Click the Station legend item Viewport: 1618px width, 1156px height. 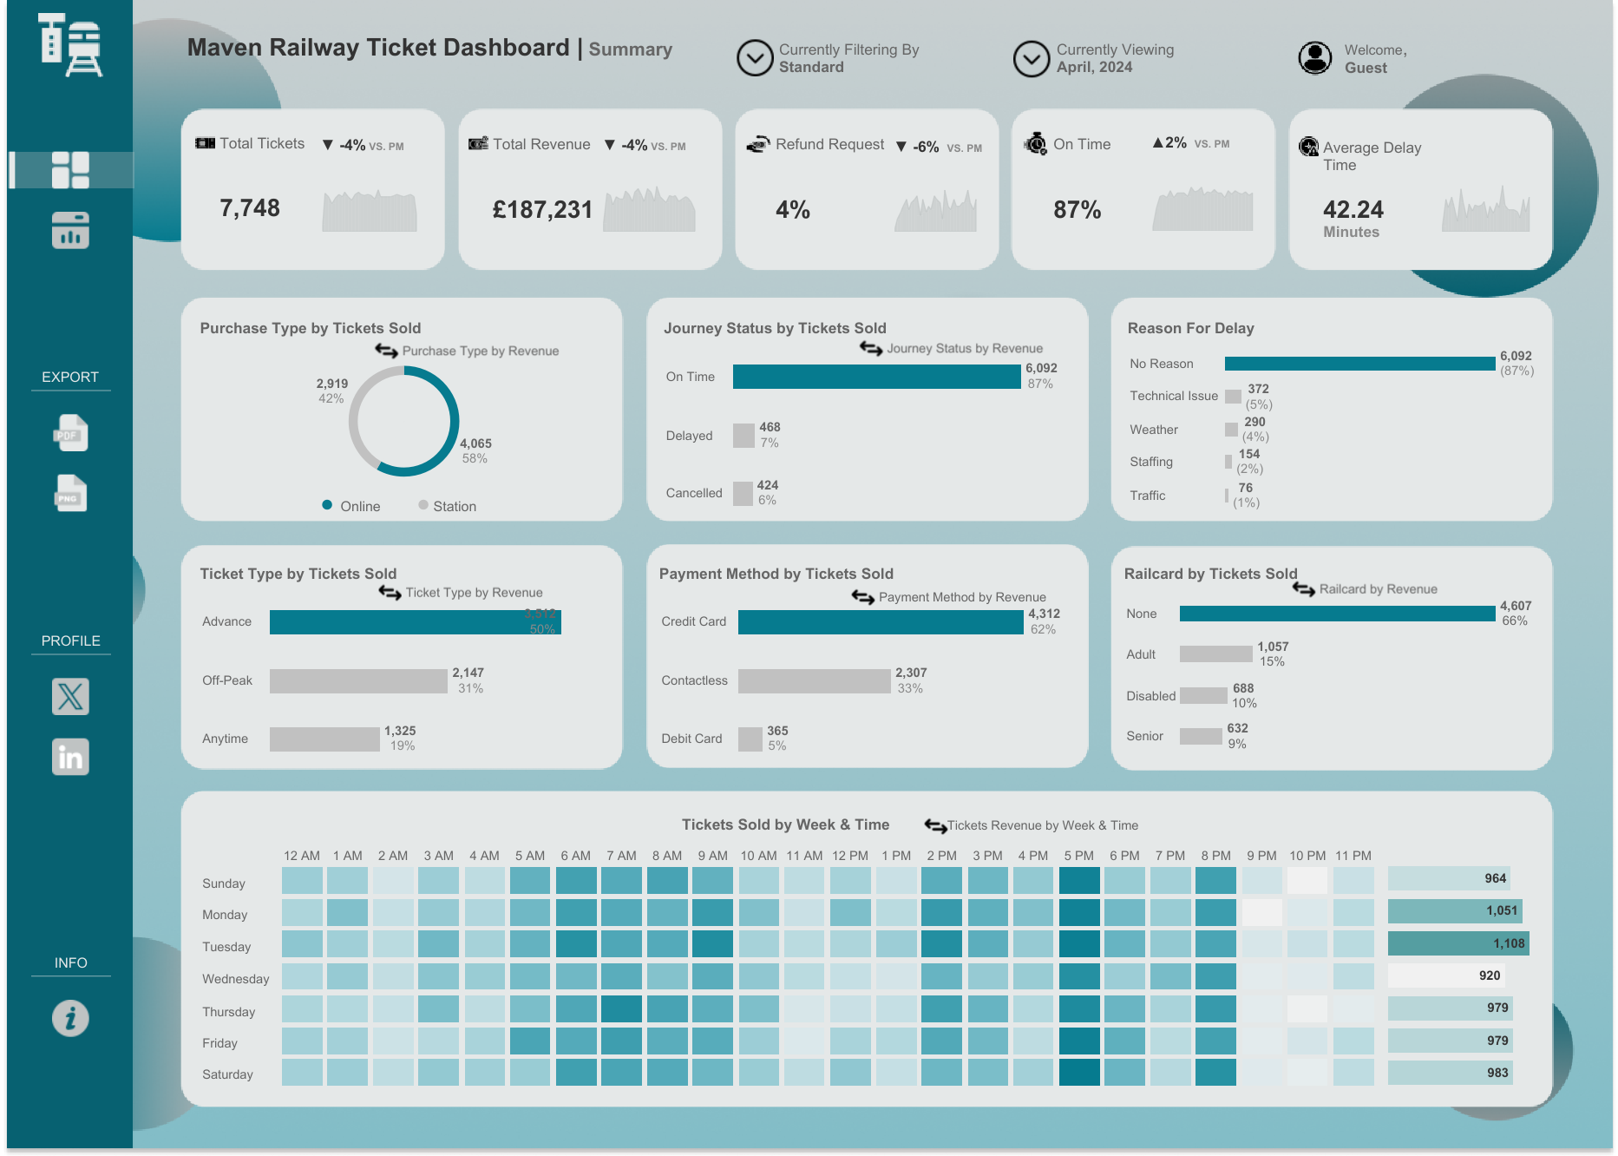pyautogui.click(x=447, y=506)
